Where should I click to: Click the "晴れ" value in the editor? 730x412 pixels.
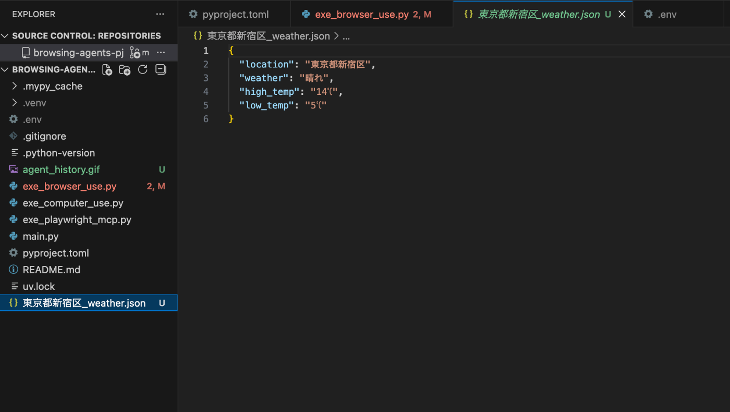(314, 78)
